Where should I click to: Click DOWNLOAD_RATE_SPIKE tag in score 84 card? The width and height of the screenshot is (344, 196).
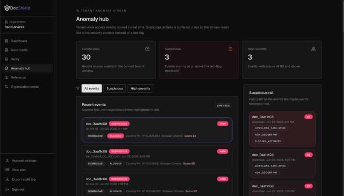pyautogui.click(x=270, y=128)
